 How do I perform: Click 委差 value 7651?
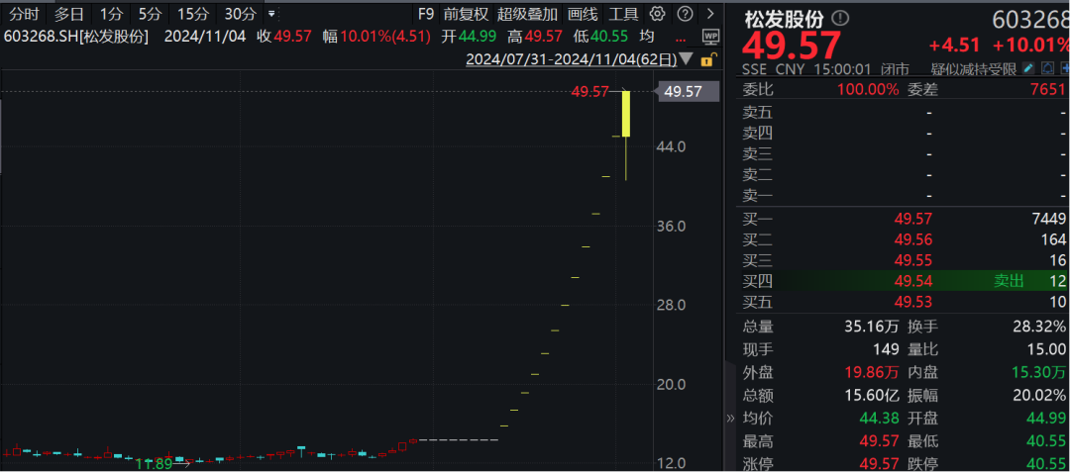[x=1049, y=89]
